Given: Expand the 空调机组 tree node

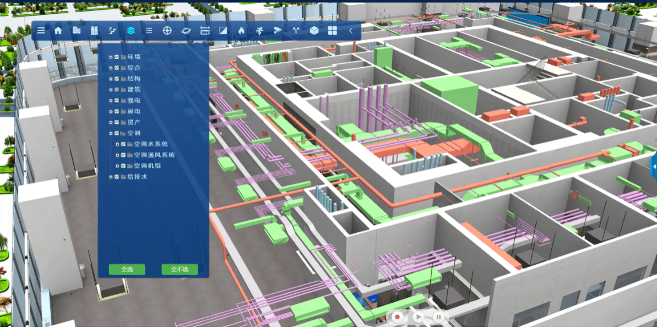Looking at the screenshot, I should tap(118, 166).
